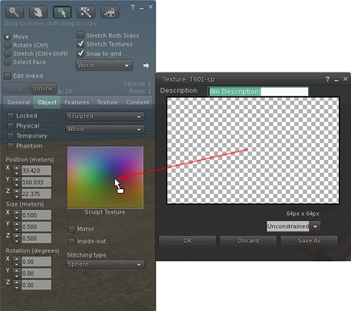Open the Wood material dropdown
Screen dimensions: 351x311
(x=105, y=129)
